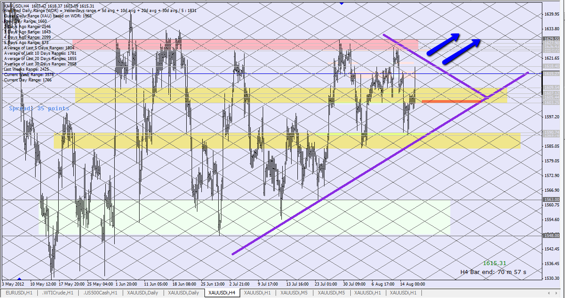Click the XAUUSDi,H4 OHLC header text

(49, 6)
